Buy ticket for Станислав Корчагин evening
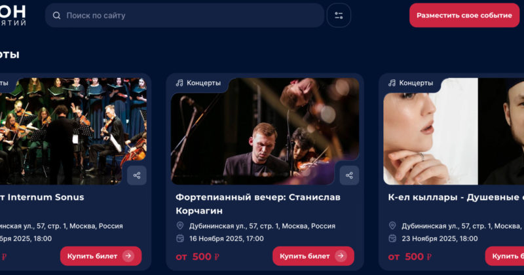Screen dimensions: 524x275 click(x=313, y=256)
